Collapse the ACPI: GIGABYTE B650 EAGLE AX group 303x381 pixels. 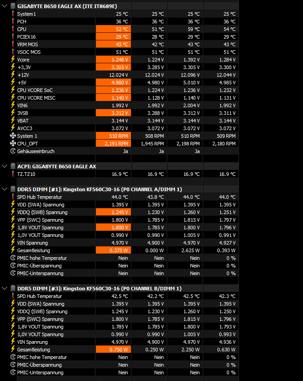4,166
